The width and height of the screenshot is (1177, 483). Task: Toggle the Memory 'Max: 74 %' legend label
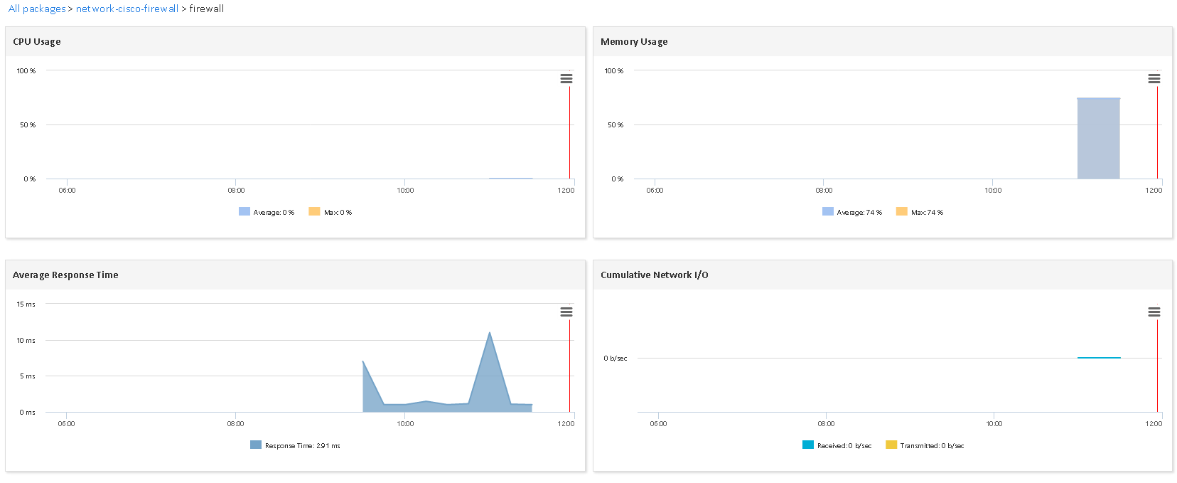pos(927,213)
